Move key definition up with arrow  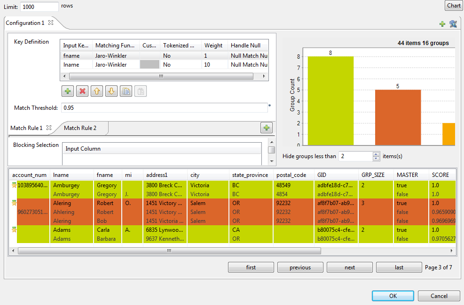pos(97,91)
